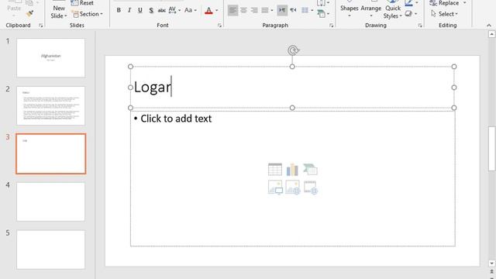Open Quick Styles gallery
Screen dimensions: 496x279
pyautogui.click(x=393, y=10)
